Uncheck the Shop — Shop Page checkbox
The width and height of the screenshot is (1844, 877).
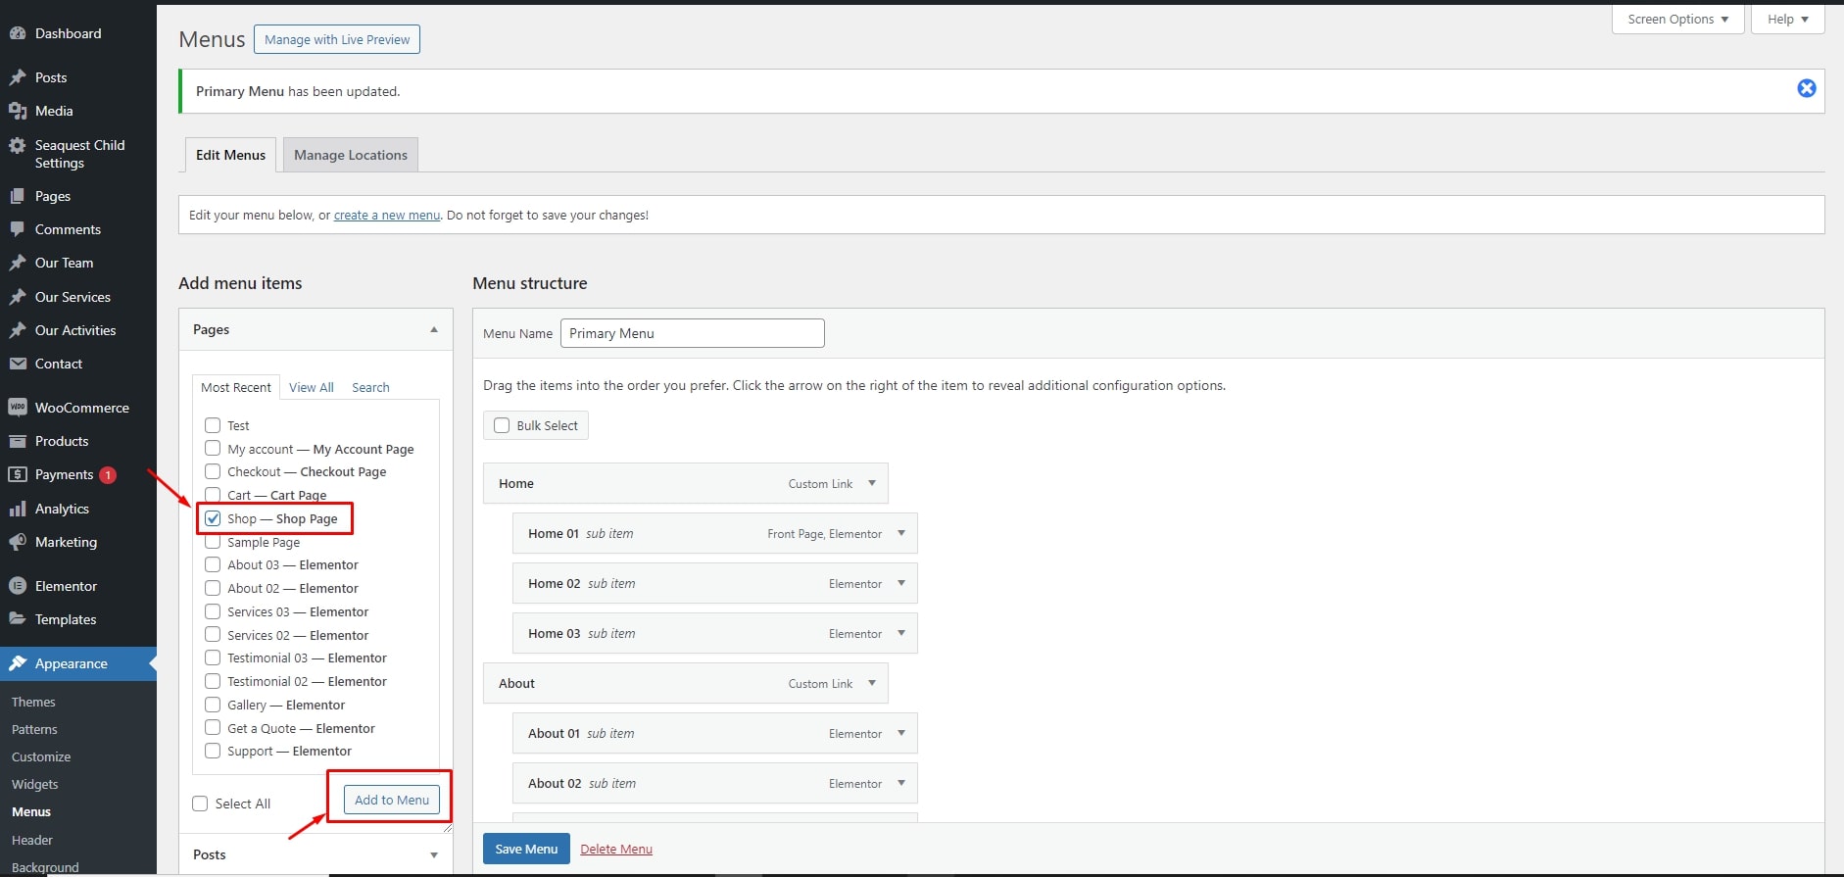coord(213,518)
